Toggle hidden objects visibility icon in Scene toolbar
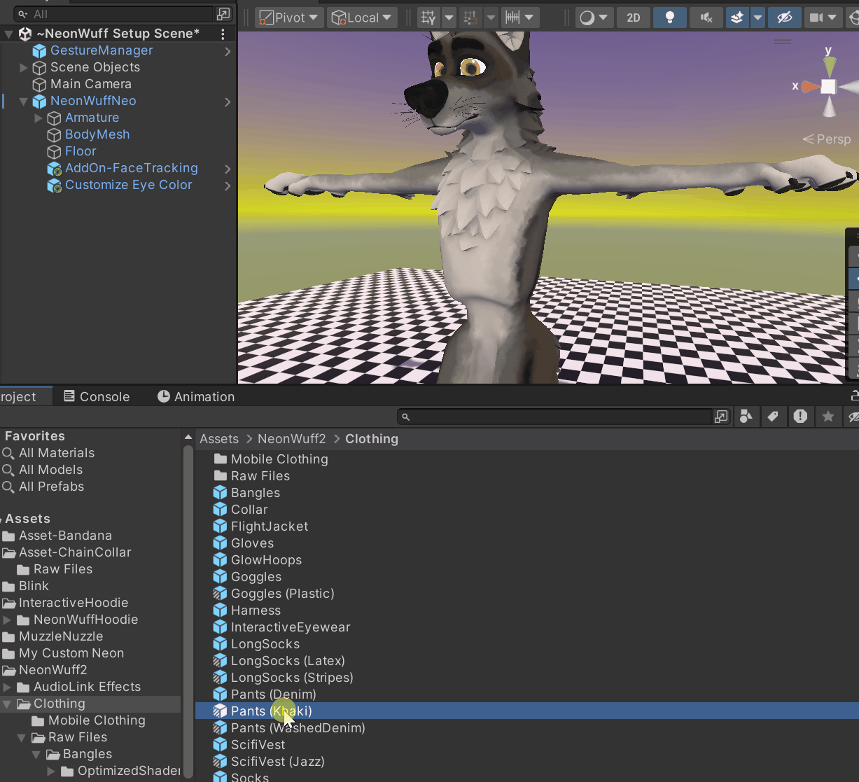The image size is (859, 782). (x=784, y=18)
